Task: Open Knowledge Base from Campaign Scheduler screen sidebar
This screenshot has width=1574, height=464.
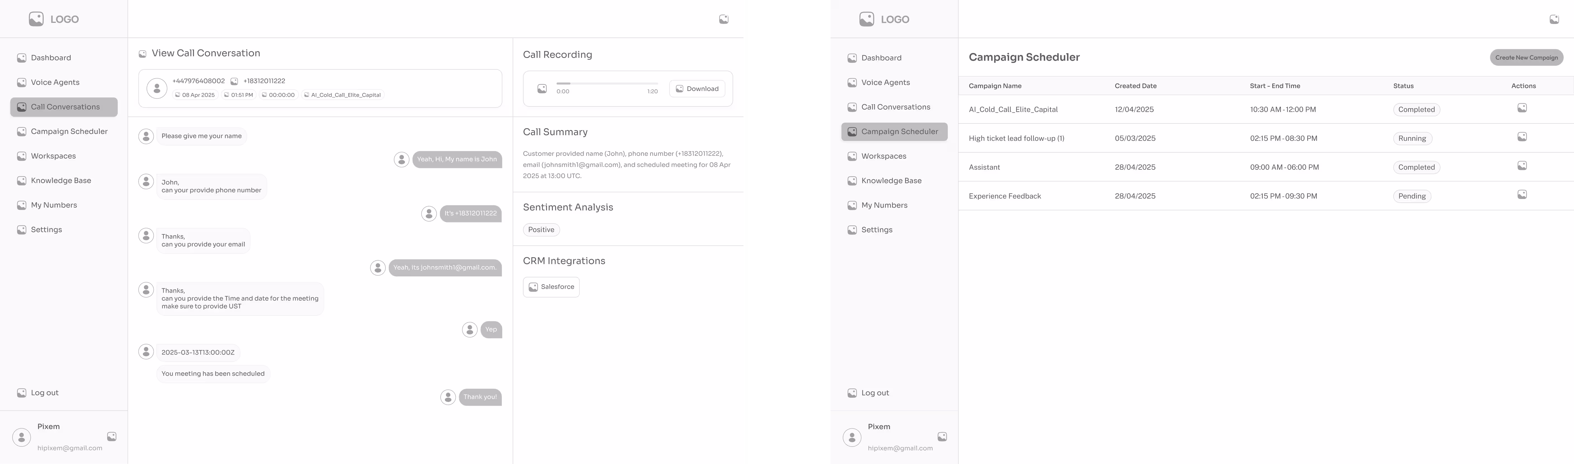Action: (x=894, y=181)
